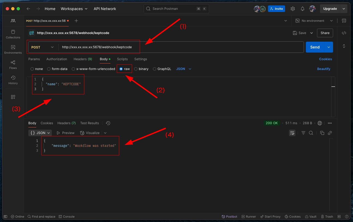Open the Collections sidebar panel
Viewport: 353px width, 222px height.
click(x=13, y=34)
